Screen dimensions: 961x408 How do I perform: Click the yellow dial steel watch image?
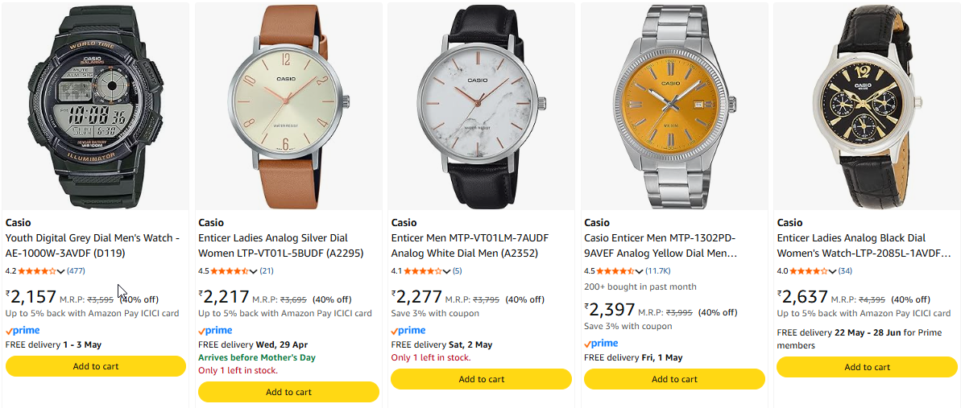tap(674, 105)
